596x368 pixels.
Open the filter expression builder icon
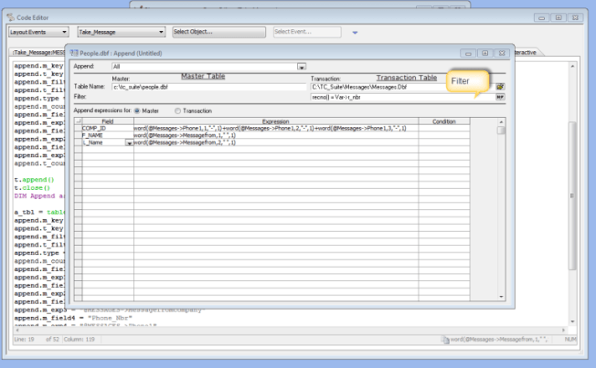tap(500, 96)
